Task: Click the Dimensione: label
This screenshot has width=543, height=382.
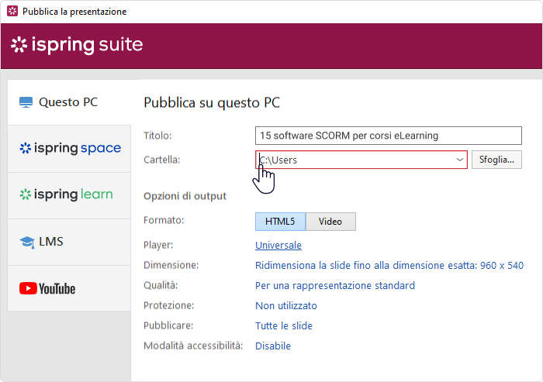Action: coord(171,266)
